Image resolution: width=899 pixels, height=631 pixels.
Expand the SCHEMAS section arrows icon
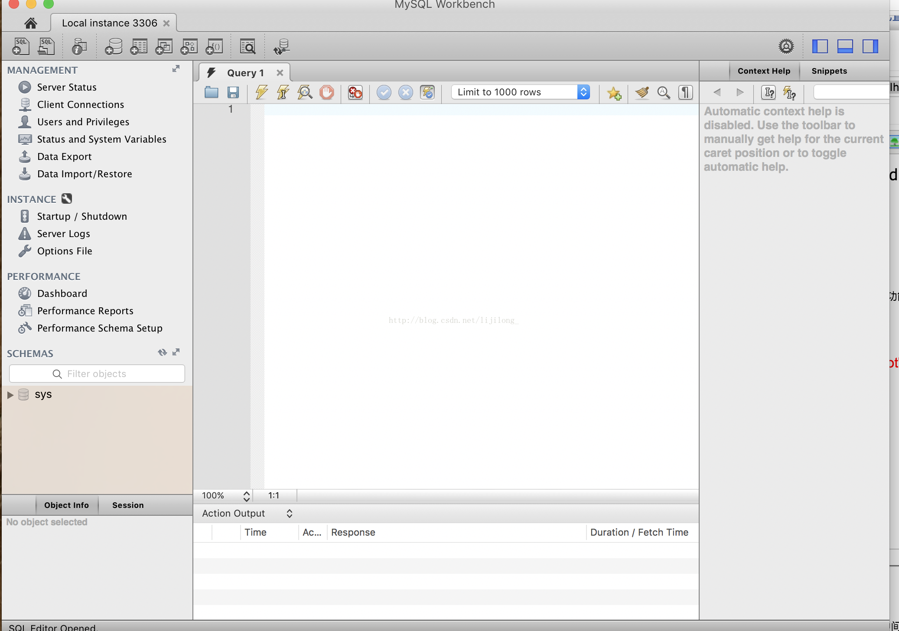176,352
